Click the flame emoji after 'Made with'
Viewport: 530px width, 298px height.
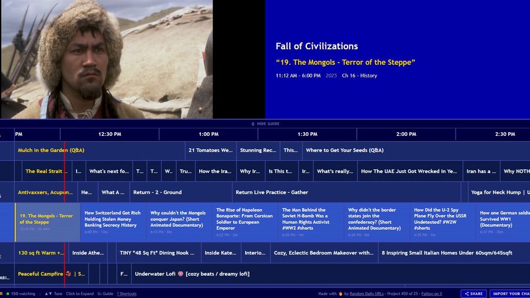pos(340,294)
